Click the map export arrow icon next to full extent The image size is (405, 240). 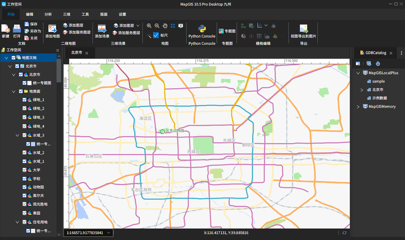click(x=181, y=26)
